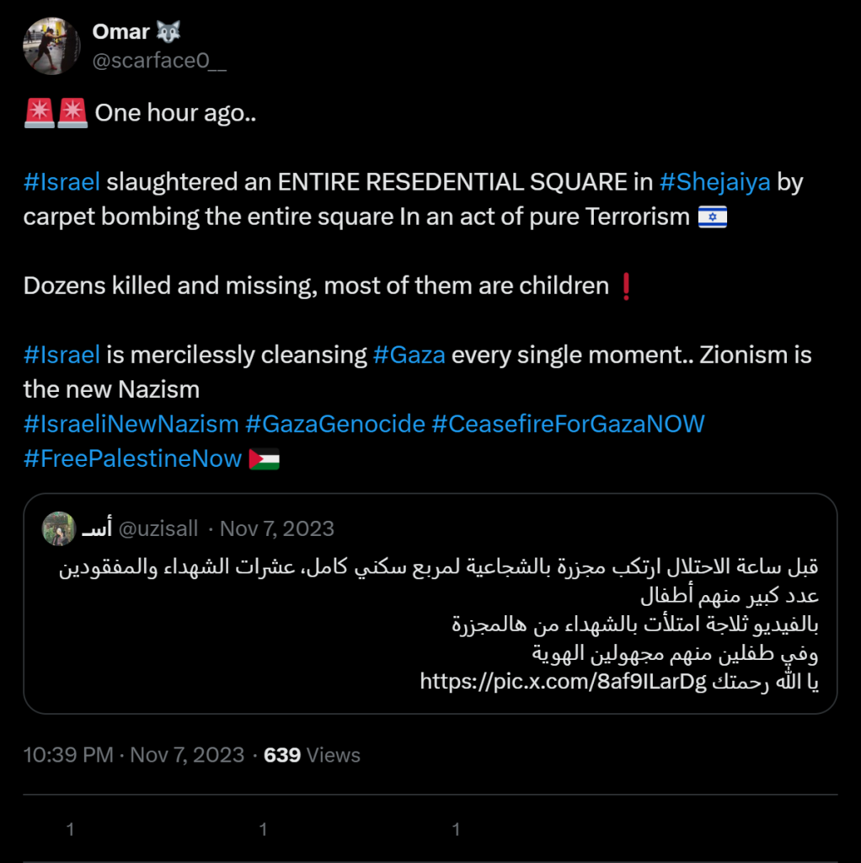Click the @uzisall handle in quoted tweet
This screenshot has width=861, height=863.
tap(158, 528)
